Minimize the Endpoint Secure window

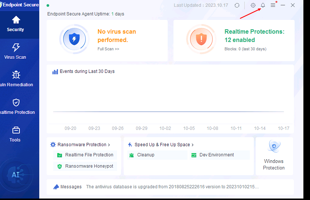point(283,5)
